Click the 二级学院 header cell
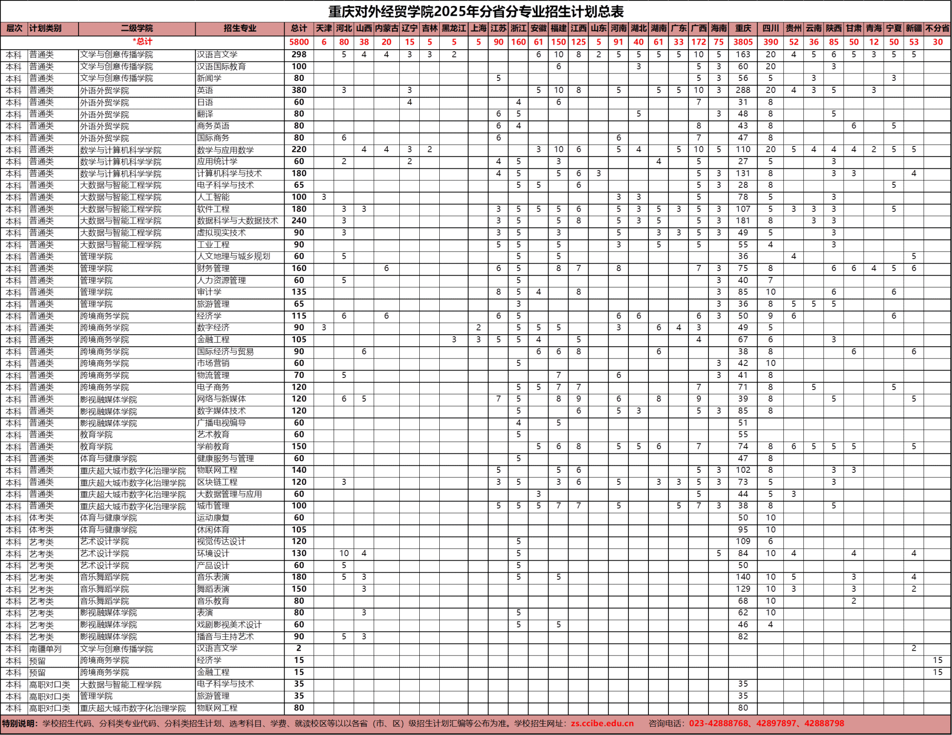 137,28
